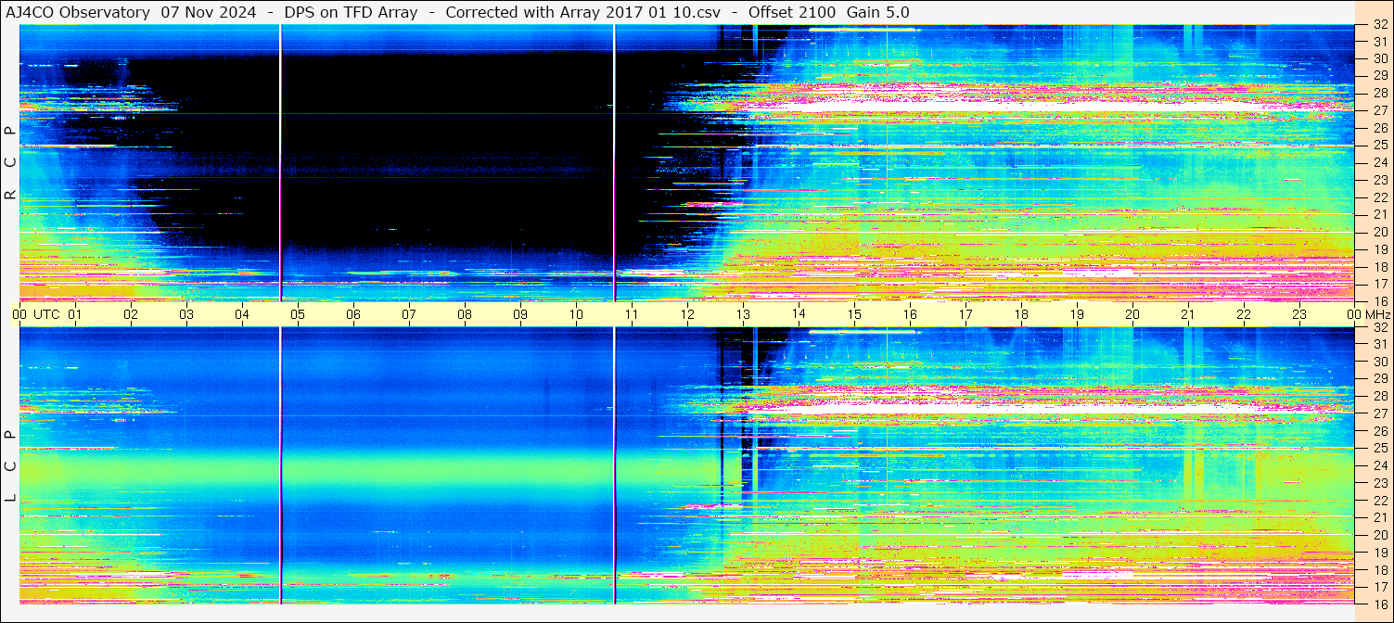The image size is (1394, 623).
Task: Click the 13 hour label on time axis
Action: point(743,314)
